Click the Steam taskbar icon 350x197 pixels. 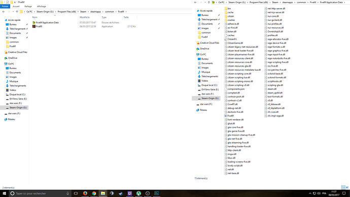(121, 193)
